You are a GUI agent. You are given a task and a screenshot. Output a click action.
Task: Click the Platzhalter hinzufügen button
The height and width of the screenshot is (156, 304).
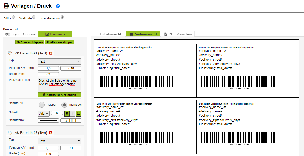(x=59, y=95)
